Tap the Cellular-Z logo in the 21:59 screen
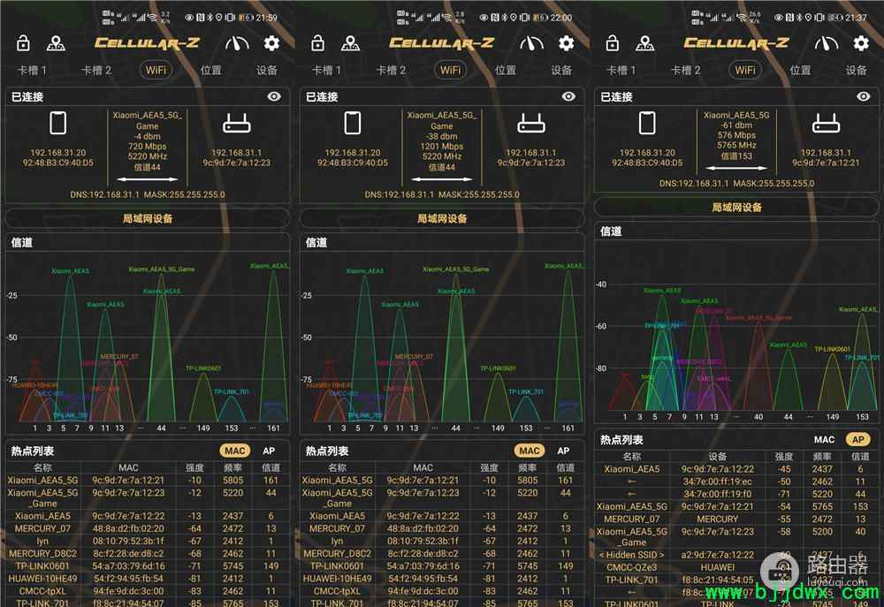This screenshot has height=607, width=884. click(147, 42)
